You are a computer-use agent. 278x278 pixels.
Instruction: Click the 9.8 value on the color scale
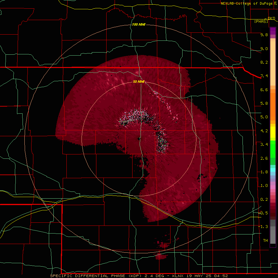click(264, 35)
